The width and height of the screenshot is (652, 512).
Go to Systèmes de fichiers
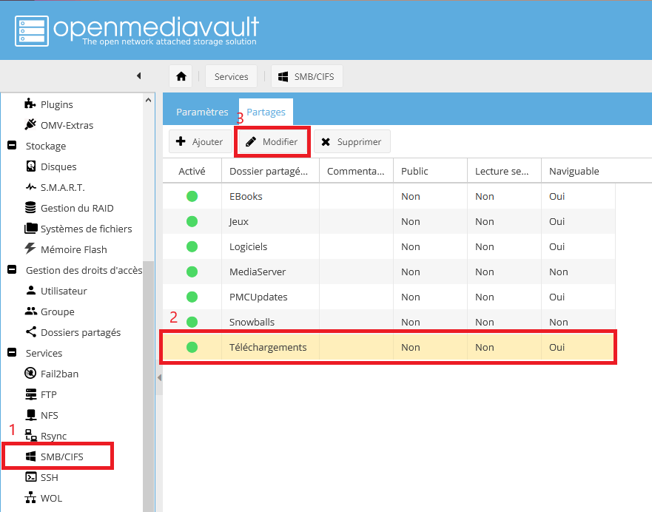tap(86, 229)
